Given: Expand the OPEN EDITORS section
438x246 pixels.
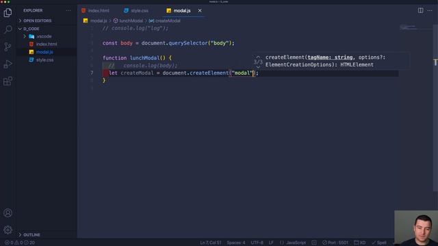Looking at the screenshot, I should tap(37, 20).
